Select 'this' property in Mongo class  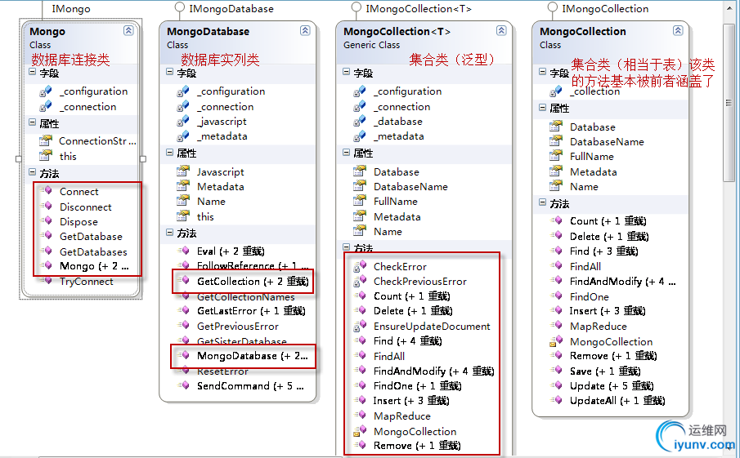pyautogui.click(x=68, y=156)
